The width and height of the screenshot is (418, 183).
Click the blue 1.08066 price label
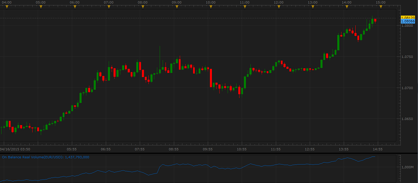(408, 21)
